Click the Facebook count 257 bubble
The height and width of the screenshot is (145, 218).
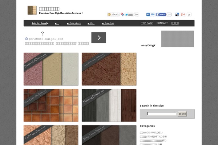point(169,14)
